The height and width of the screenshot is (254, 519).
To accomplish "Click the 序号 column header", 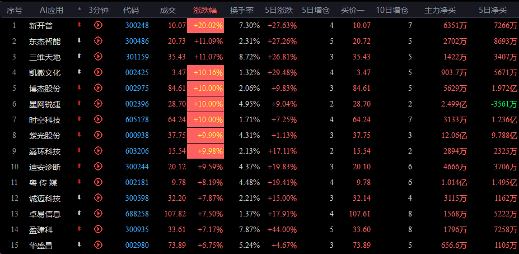I will pyautogui.click(x=15, y=10).
